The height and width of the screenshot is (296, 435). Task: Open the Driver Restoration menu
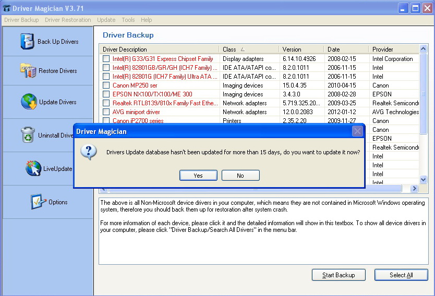coord(68,20)
